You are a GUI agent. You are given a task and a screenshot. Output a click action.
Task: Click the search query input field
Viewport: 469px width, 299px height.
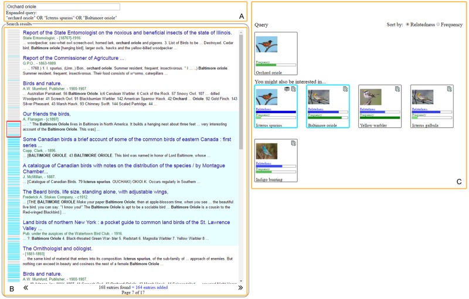coord(63,6)
